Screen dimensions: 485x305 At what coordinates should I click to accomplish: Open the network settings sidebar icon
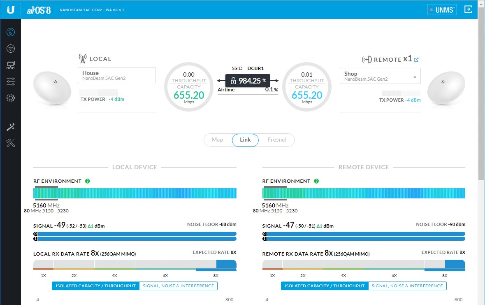point(11,65)
